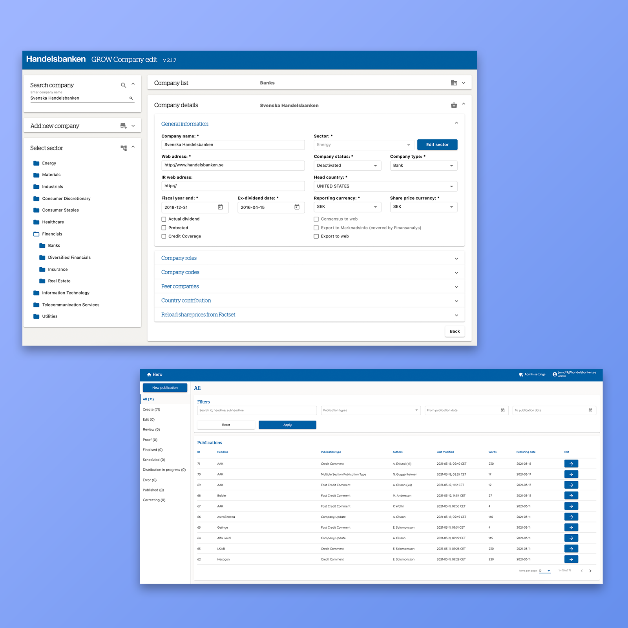The width and height of the screenshot is (628, 628).
Task: Open items per page dropdown
Action: click(x=545, y=571)
